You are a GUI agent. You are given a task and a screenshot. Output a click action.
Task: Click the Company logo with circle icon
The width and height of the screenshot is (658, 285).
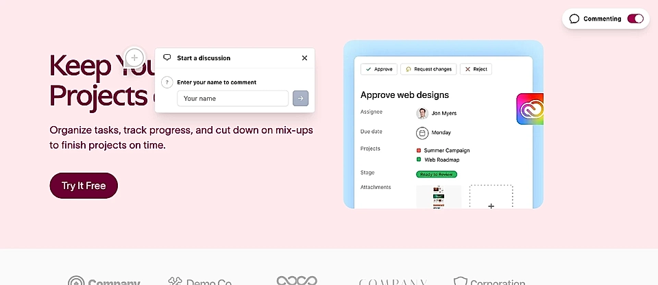click(103, 282)
